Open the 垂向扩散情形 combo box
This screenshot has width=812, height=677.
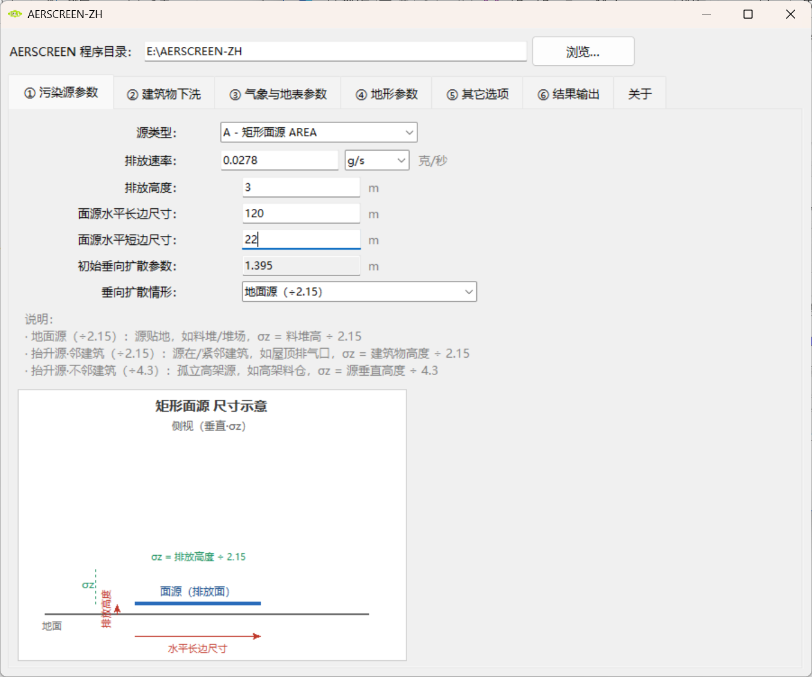click(359, 292)
